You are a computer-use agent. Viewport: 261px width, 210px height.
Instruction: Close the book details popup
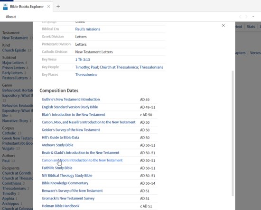coord(224,25)
